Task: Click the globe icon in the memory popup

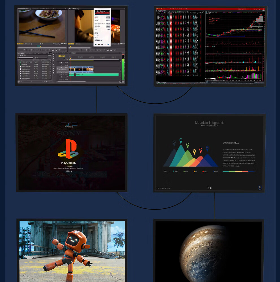Action: click(x=108, y=45)
